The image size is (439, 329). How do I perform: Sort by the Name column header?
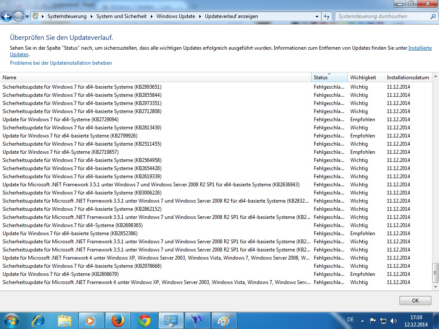pos(156,78)
